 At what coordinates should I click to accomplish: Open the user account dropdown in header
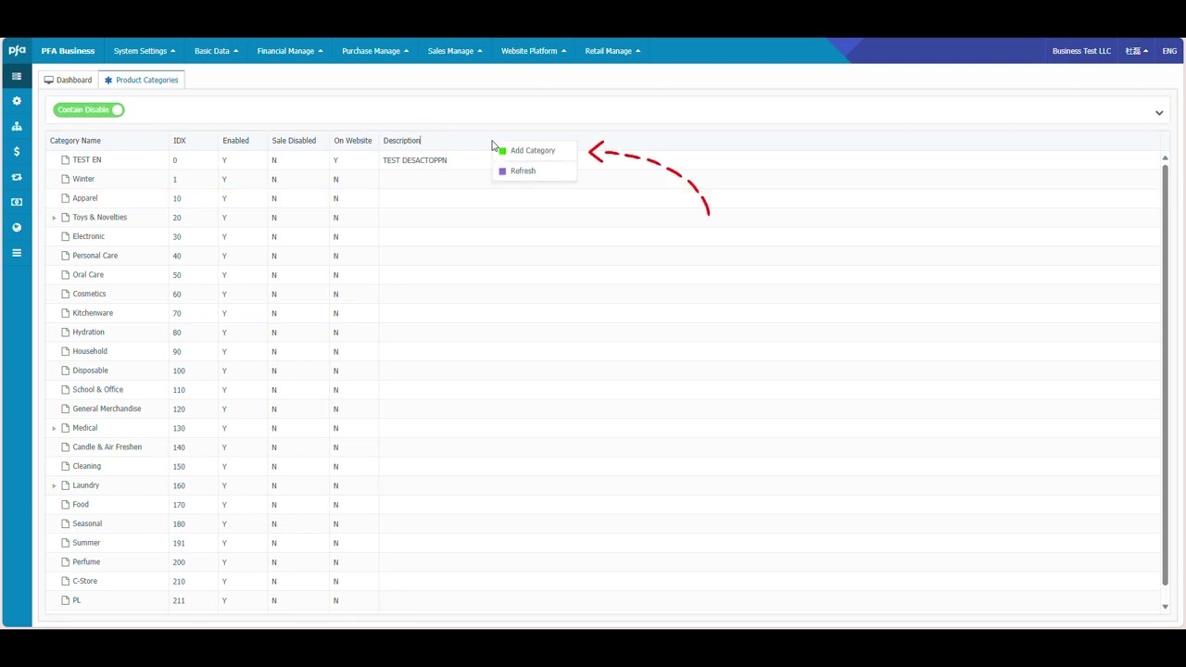click(x=1137, y=51)
